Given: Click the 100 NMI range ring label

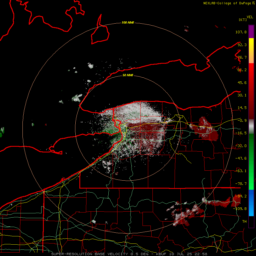Looking at the screenshot, I should pyautogui.click(x=128, y=22).
